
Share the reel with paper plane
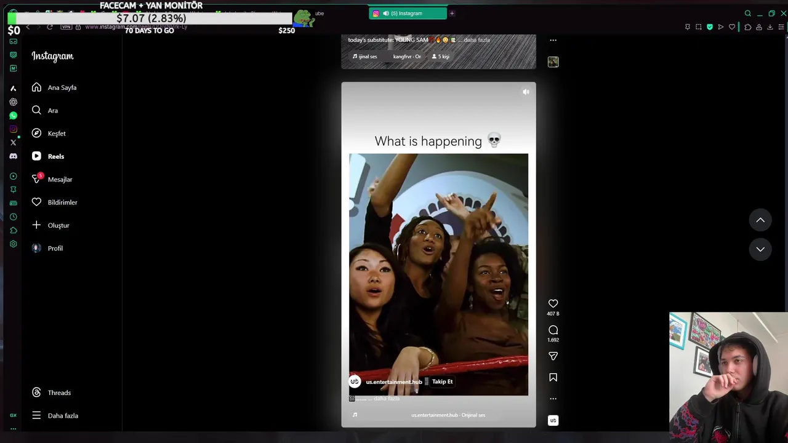(x=553, y=356)
